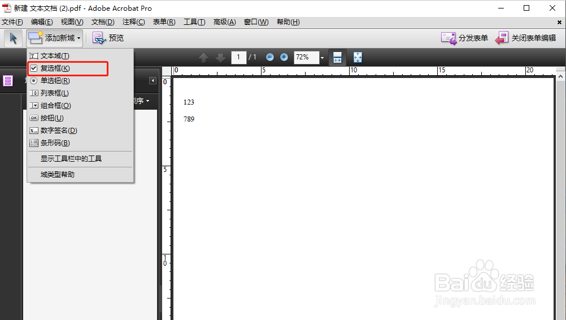Collapse the left navigation panel

153,80
